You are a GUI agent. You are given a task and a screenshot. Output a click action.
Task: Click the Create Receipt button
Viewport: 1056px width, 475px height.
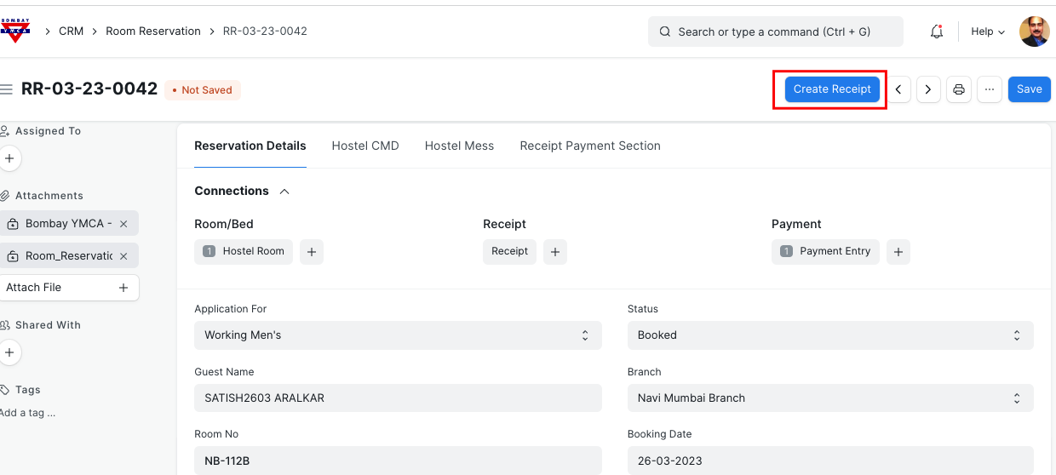pyautogui.click(x=832, y=89)
